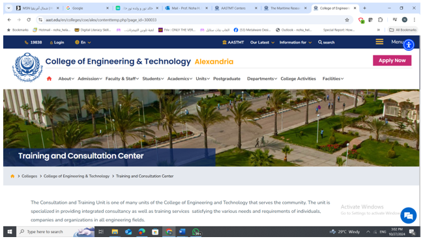Open the Colleges breadcrumb link
This screenshot has height=241, width=423.
(x=29, y=176)
